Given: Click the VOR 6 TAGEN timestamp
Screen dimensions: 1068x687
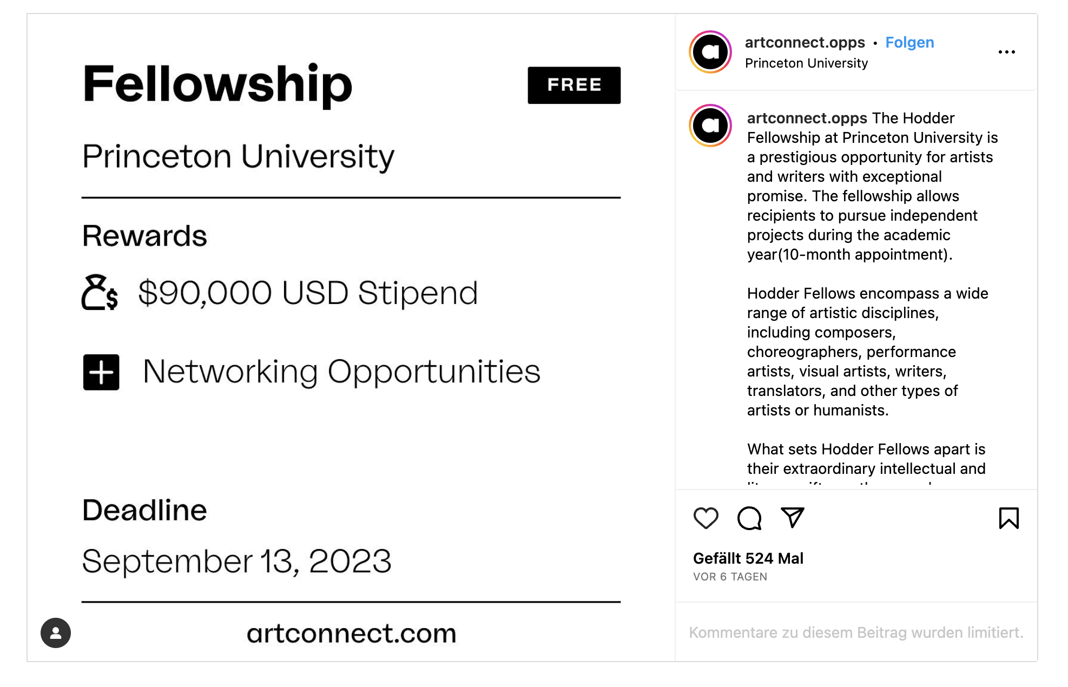Looking at the screenshot, I should pos(730,577).
